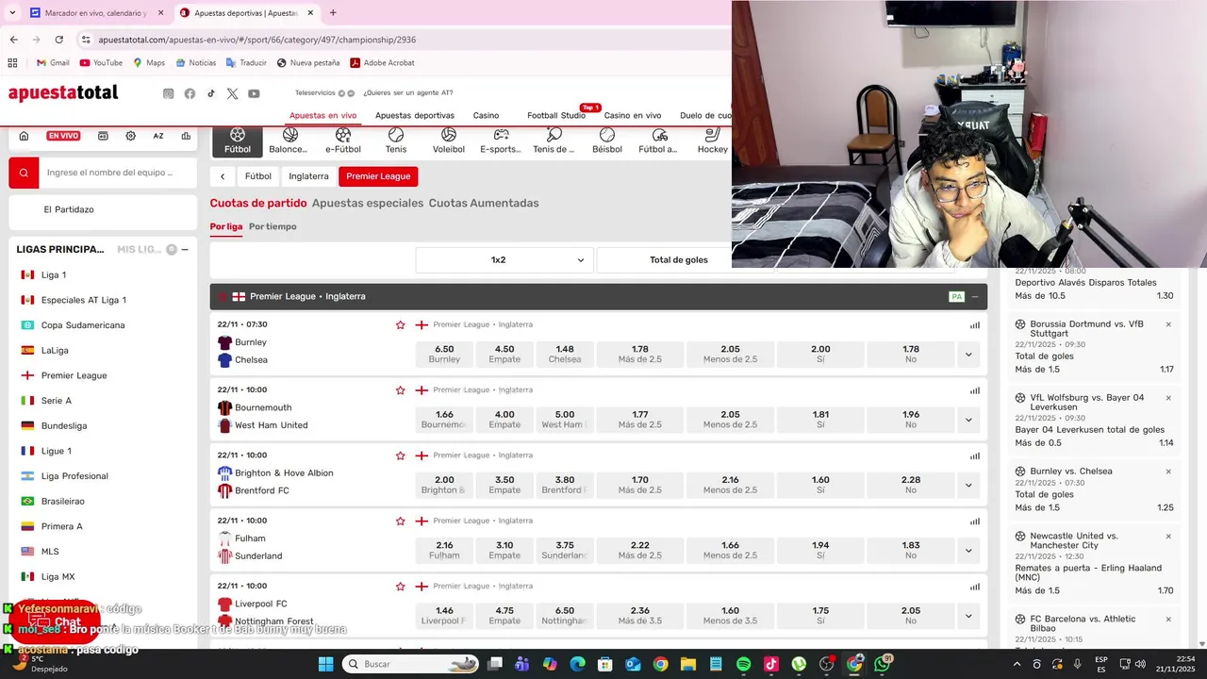The image size is (1207, 679).
Task: Bet Empate 4.00 Bournemouth vs West Ham
Action: coord(504,420)
